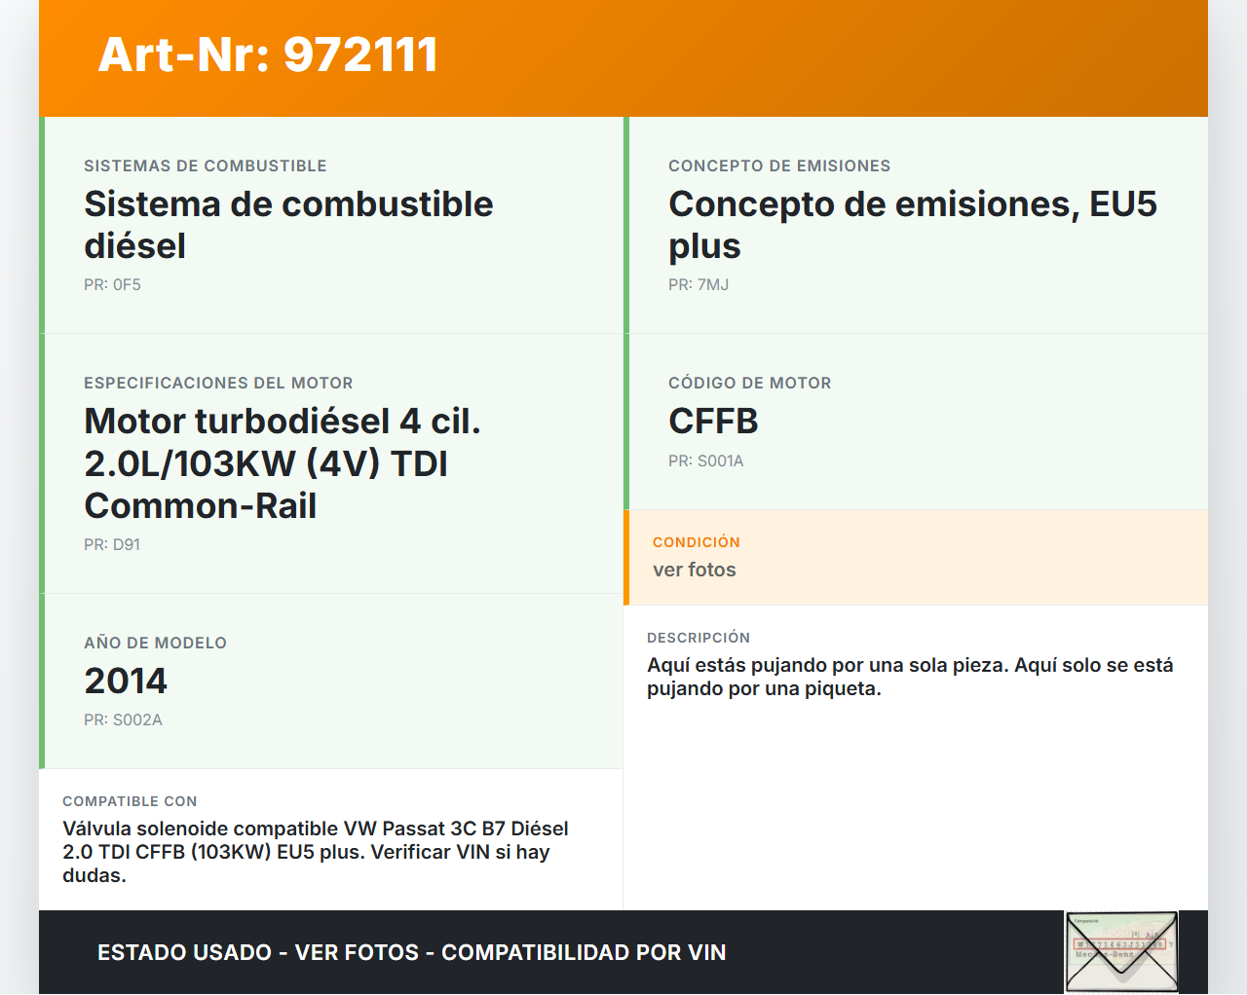Select 'Válvula solenoide compatible VW Passat' text

coord(253,829)
